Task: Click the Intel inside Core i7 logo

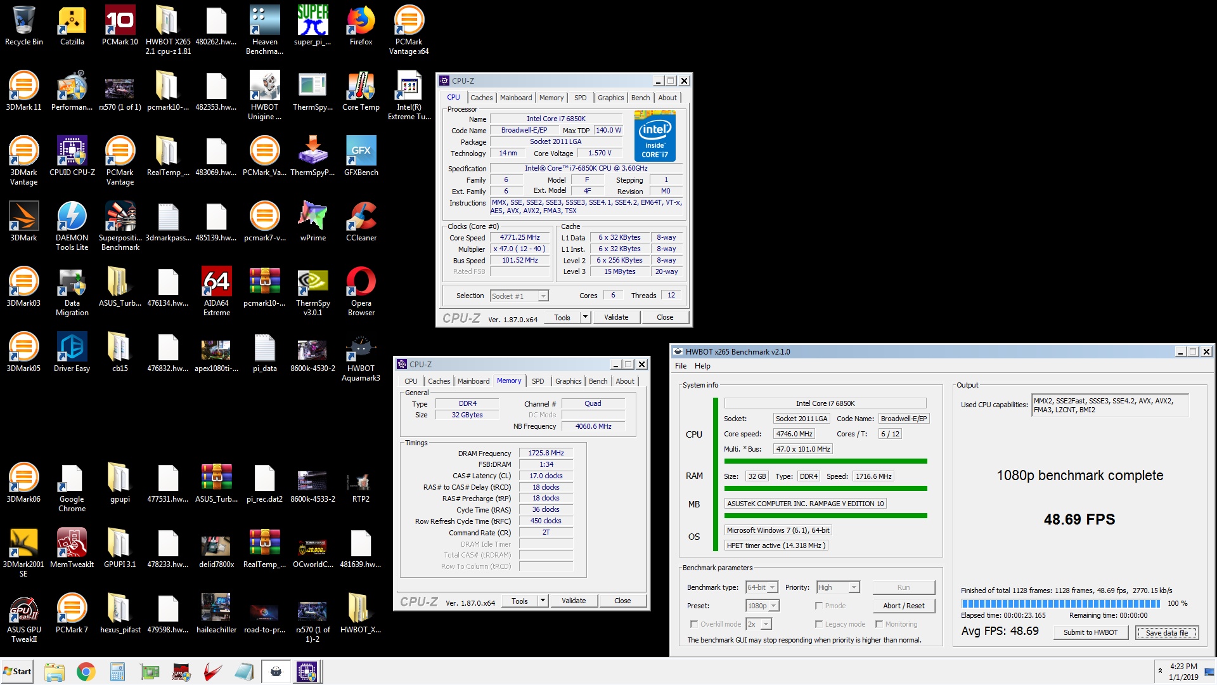Action: tap(655, 136)
